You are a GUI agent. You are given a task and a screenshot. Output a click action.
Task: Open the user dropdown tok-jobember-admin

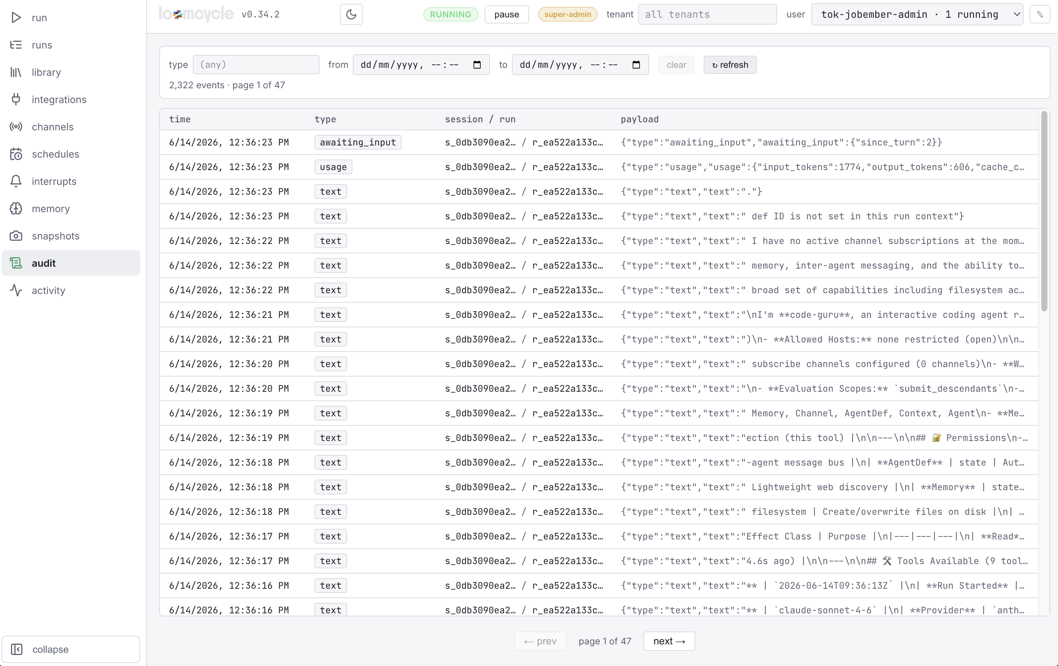(x=917, y=14)
